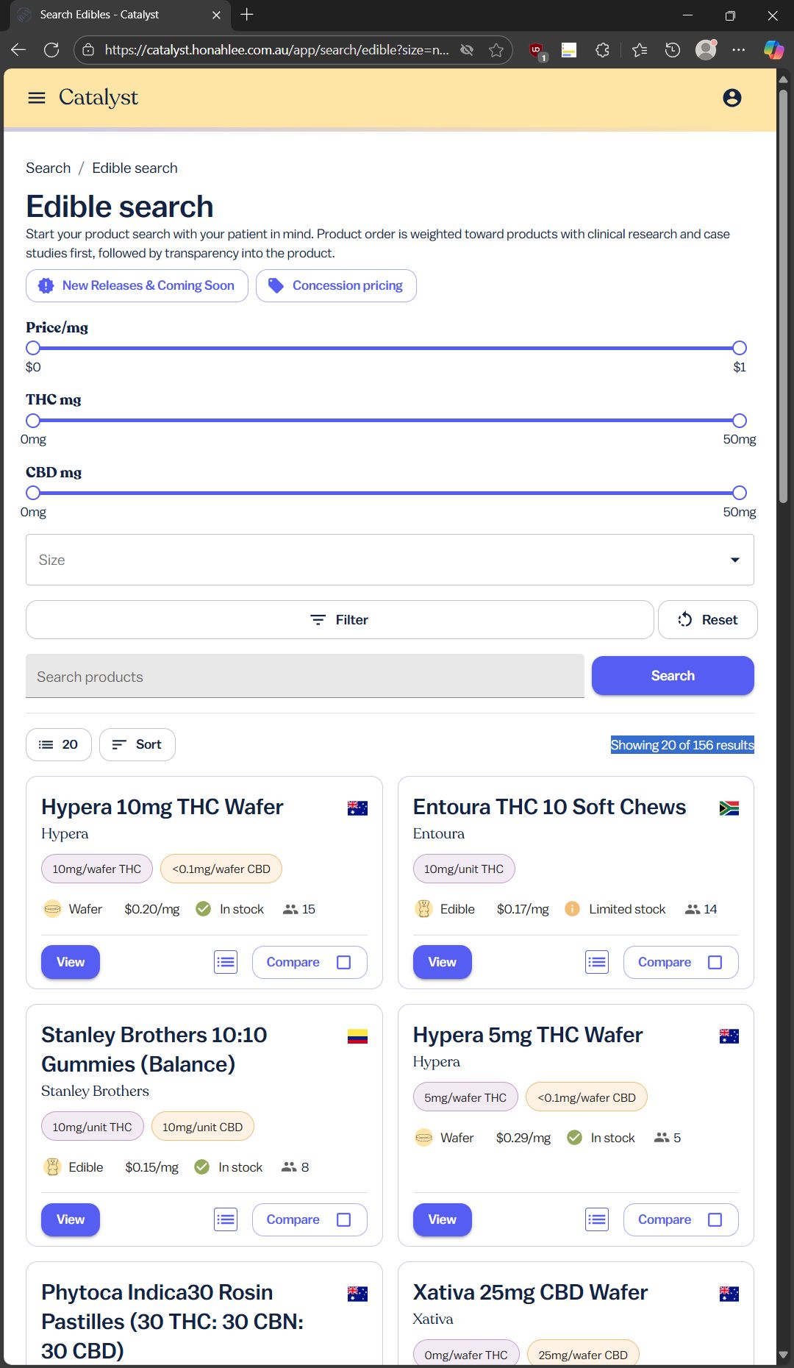Viewport: 794px width, 1368px height.
Task: Expand the Size dropdown
Action: pyautogui.click(x=390, y=560)
